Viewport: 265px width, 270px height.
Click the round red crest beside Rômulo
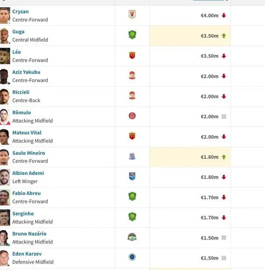point(132,116)
